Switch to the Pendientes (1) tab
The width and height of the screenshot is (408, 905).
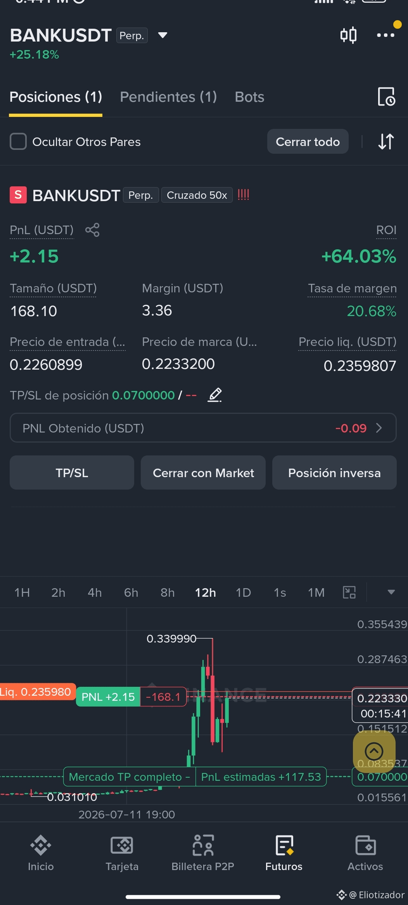[x=168, y=97]
